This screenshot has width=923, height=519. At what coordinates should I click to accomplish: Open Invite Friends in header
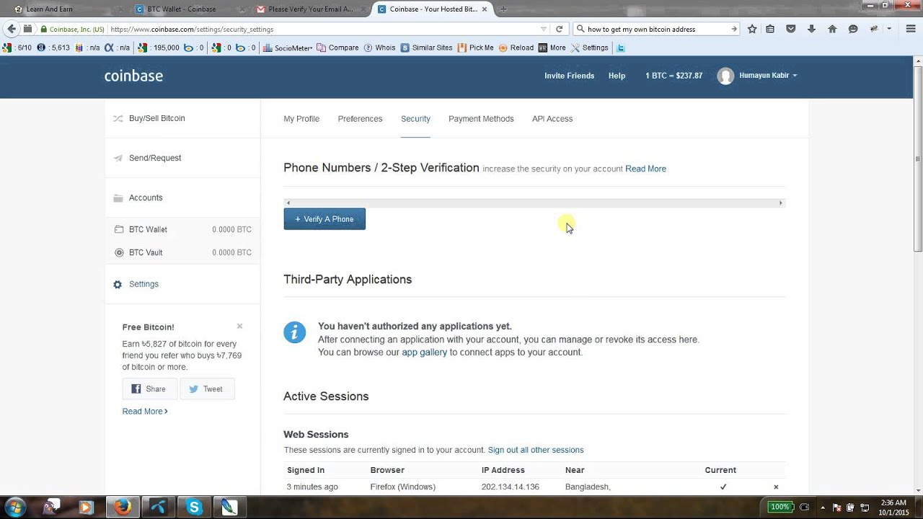point(569,76)
